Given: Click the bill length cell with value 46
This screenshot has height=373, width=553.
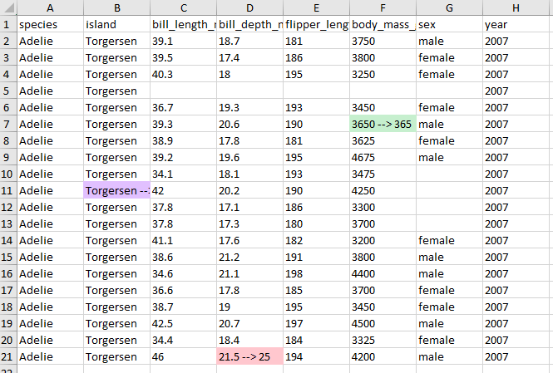Looking at the screenshot, I should pos(183,356).
